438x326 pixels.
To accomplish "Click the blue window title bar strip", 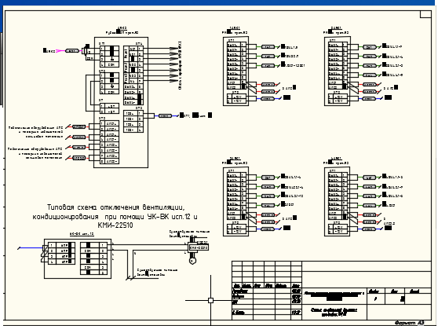I will point(219,2).
